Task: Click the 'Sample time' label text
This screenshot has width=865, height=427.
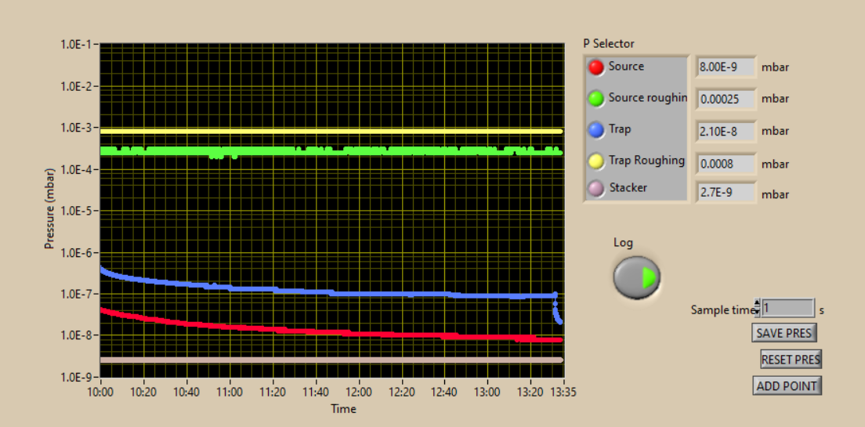Action: tap(722, 310)
